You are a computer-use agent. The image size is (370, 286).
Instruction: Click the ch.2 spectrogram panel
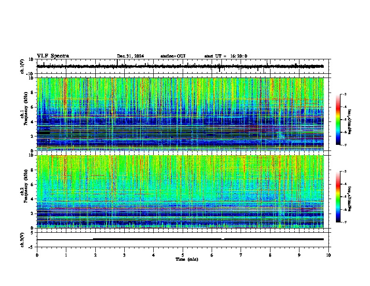point(180,192)
